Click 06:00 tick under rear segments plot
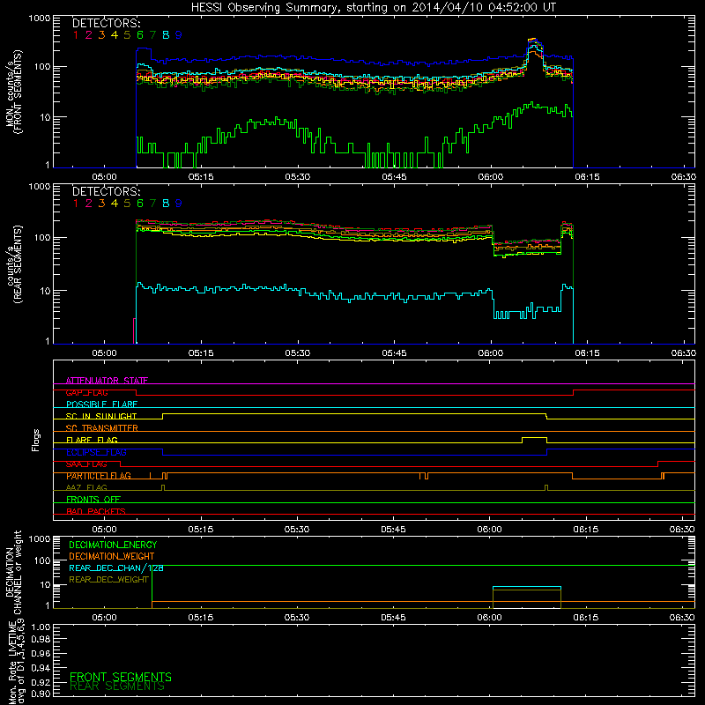 pos(491,353)
